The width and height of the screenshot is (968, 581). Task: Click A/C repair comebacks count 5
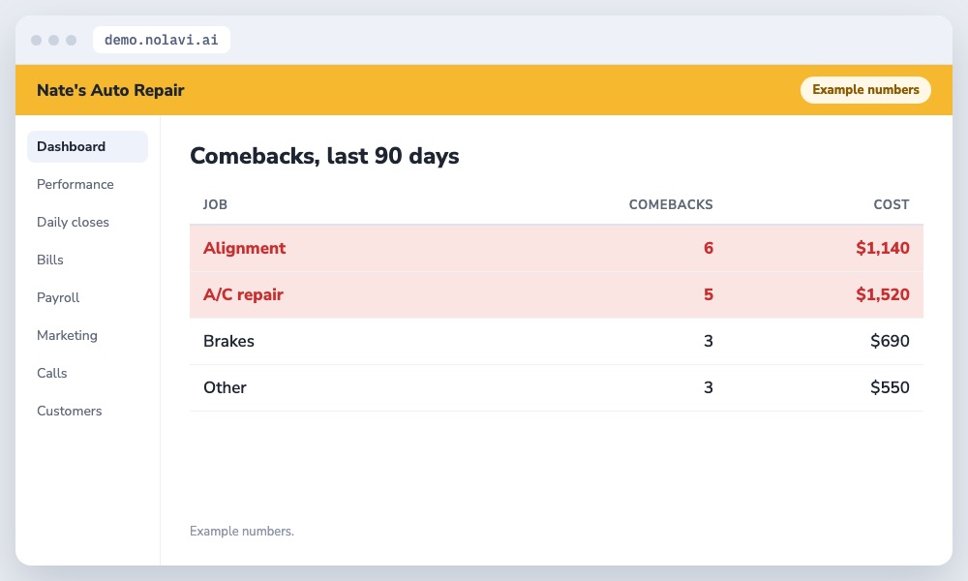pos(709,294)
